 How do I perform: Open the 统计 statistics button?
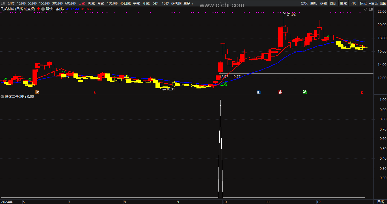pyautogui.click(x=333, y=3)
